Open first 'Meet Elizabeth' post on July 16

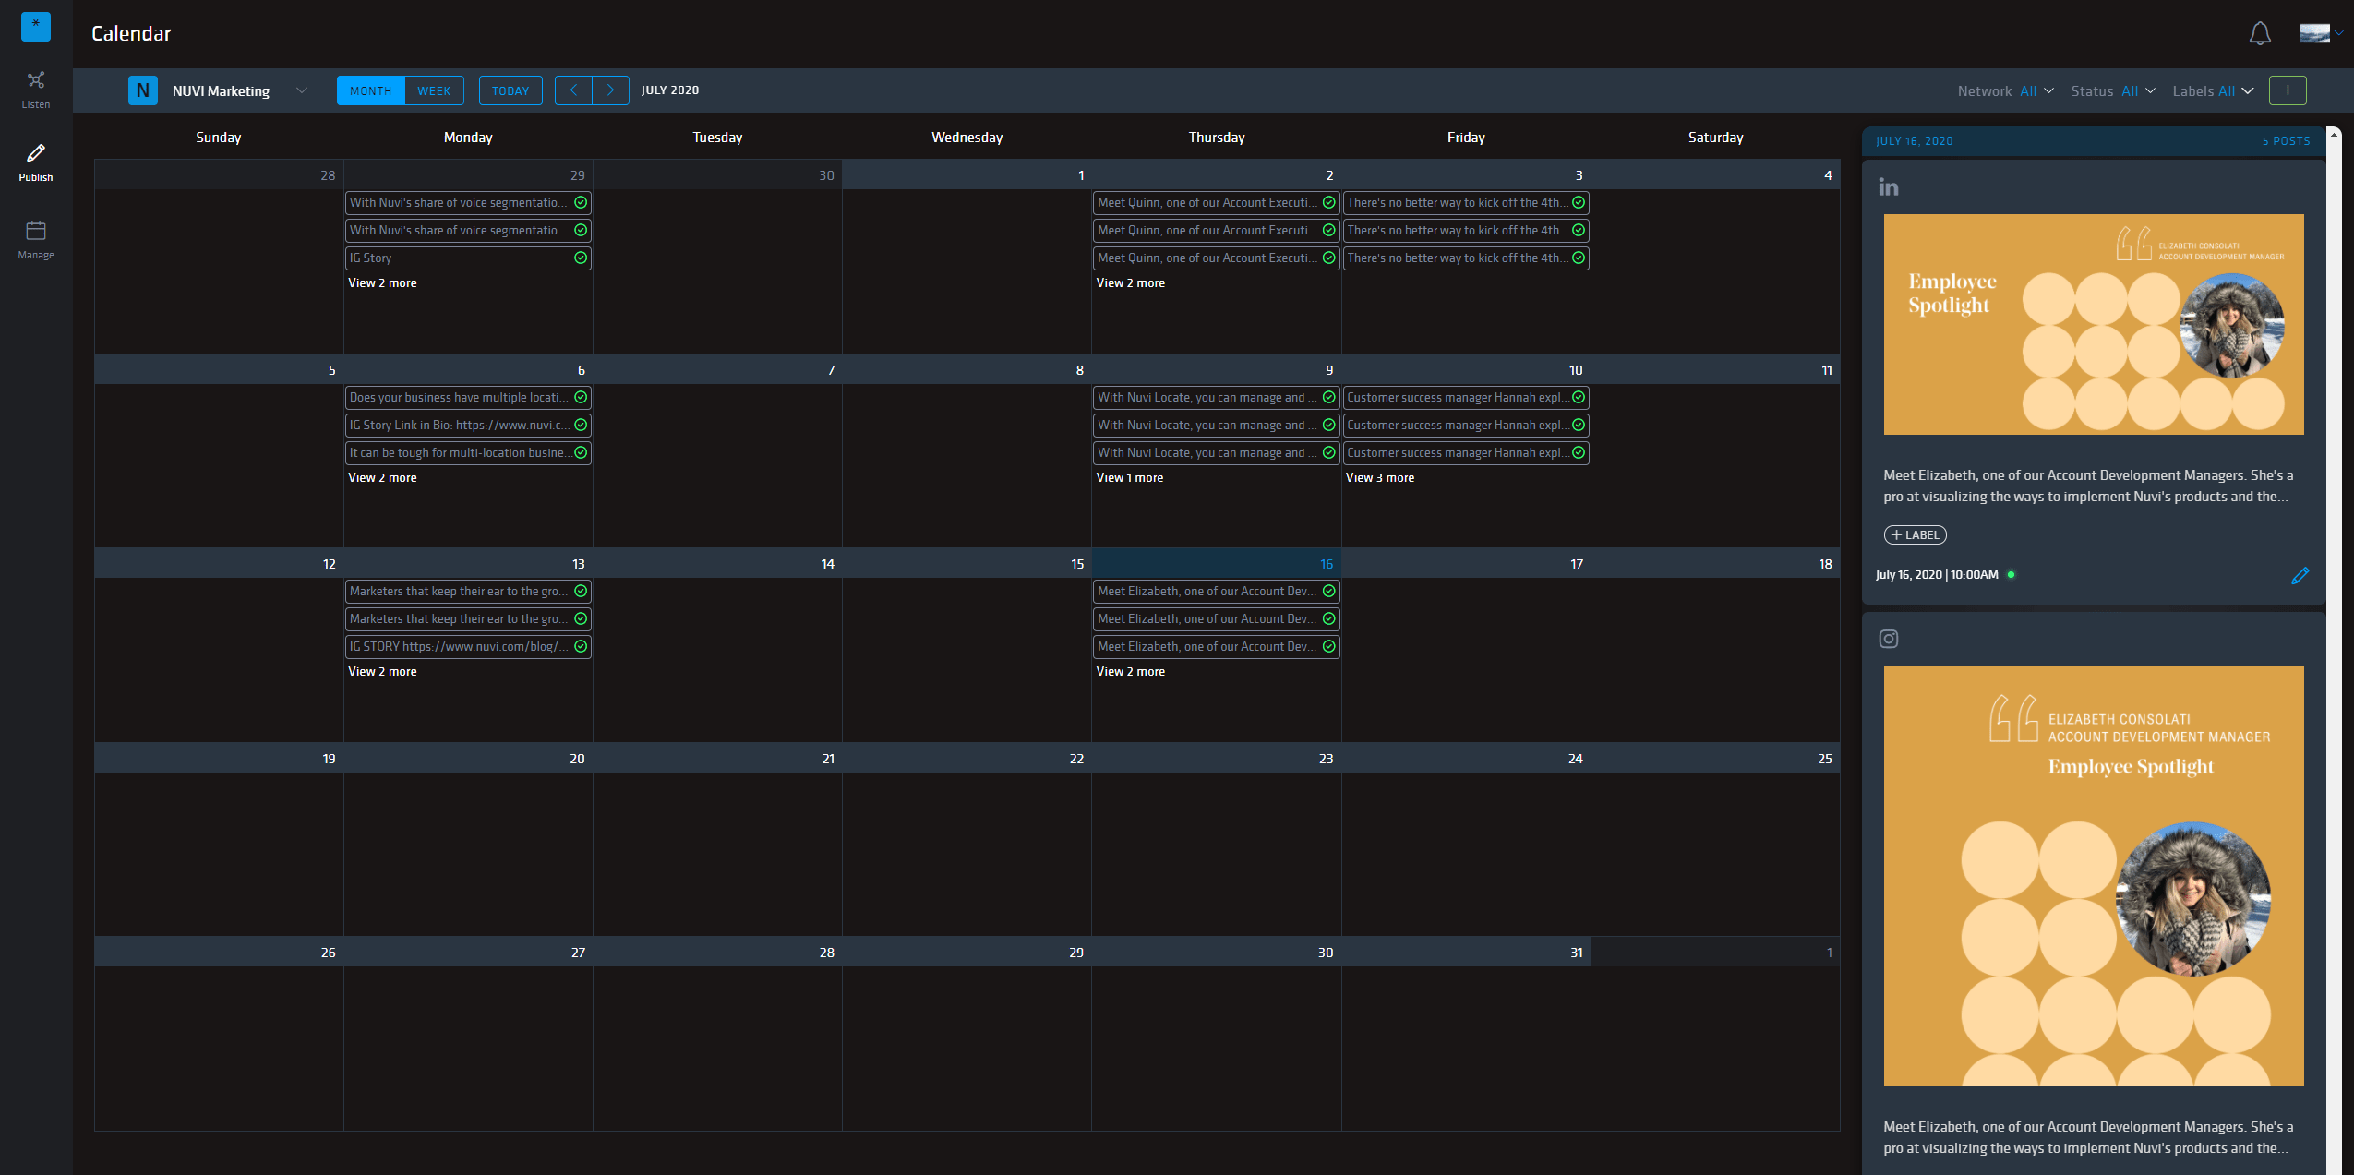click(x=1216, y=592)
